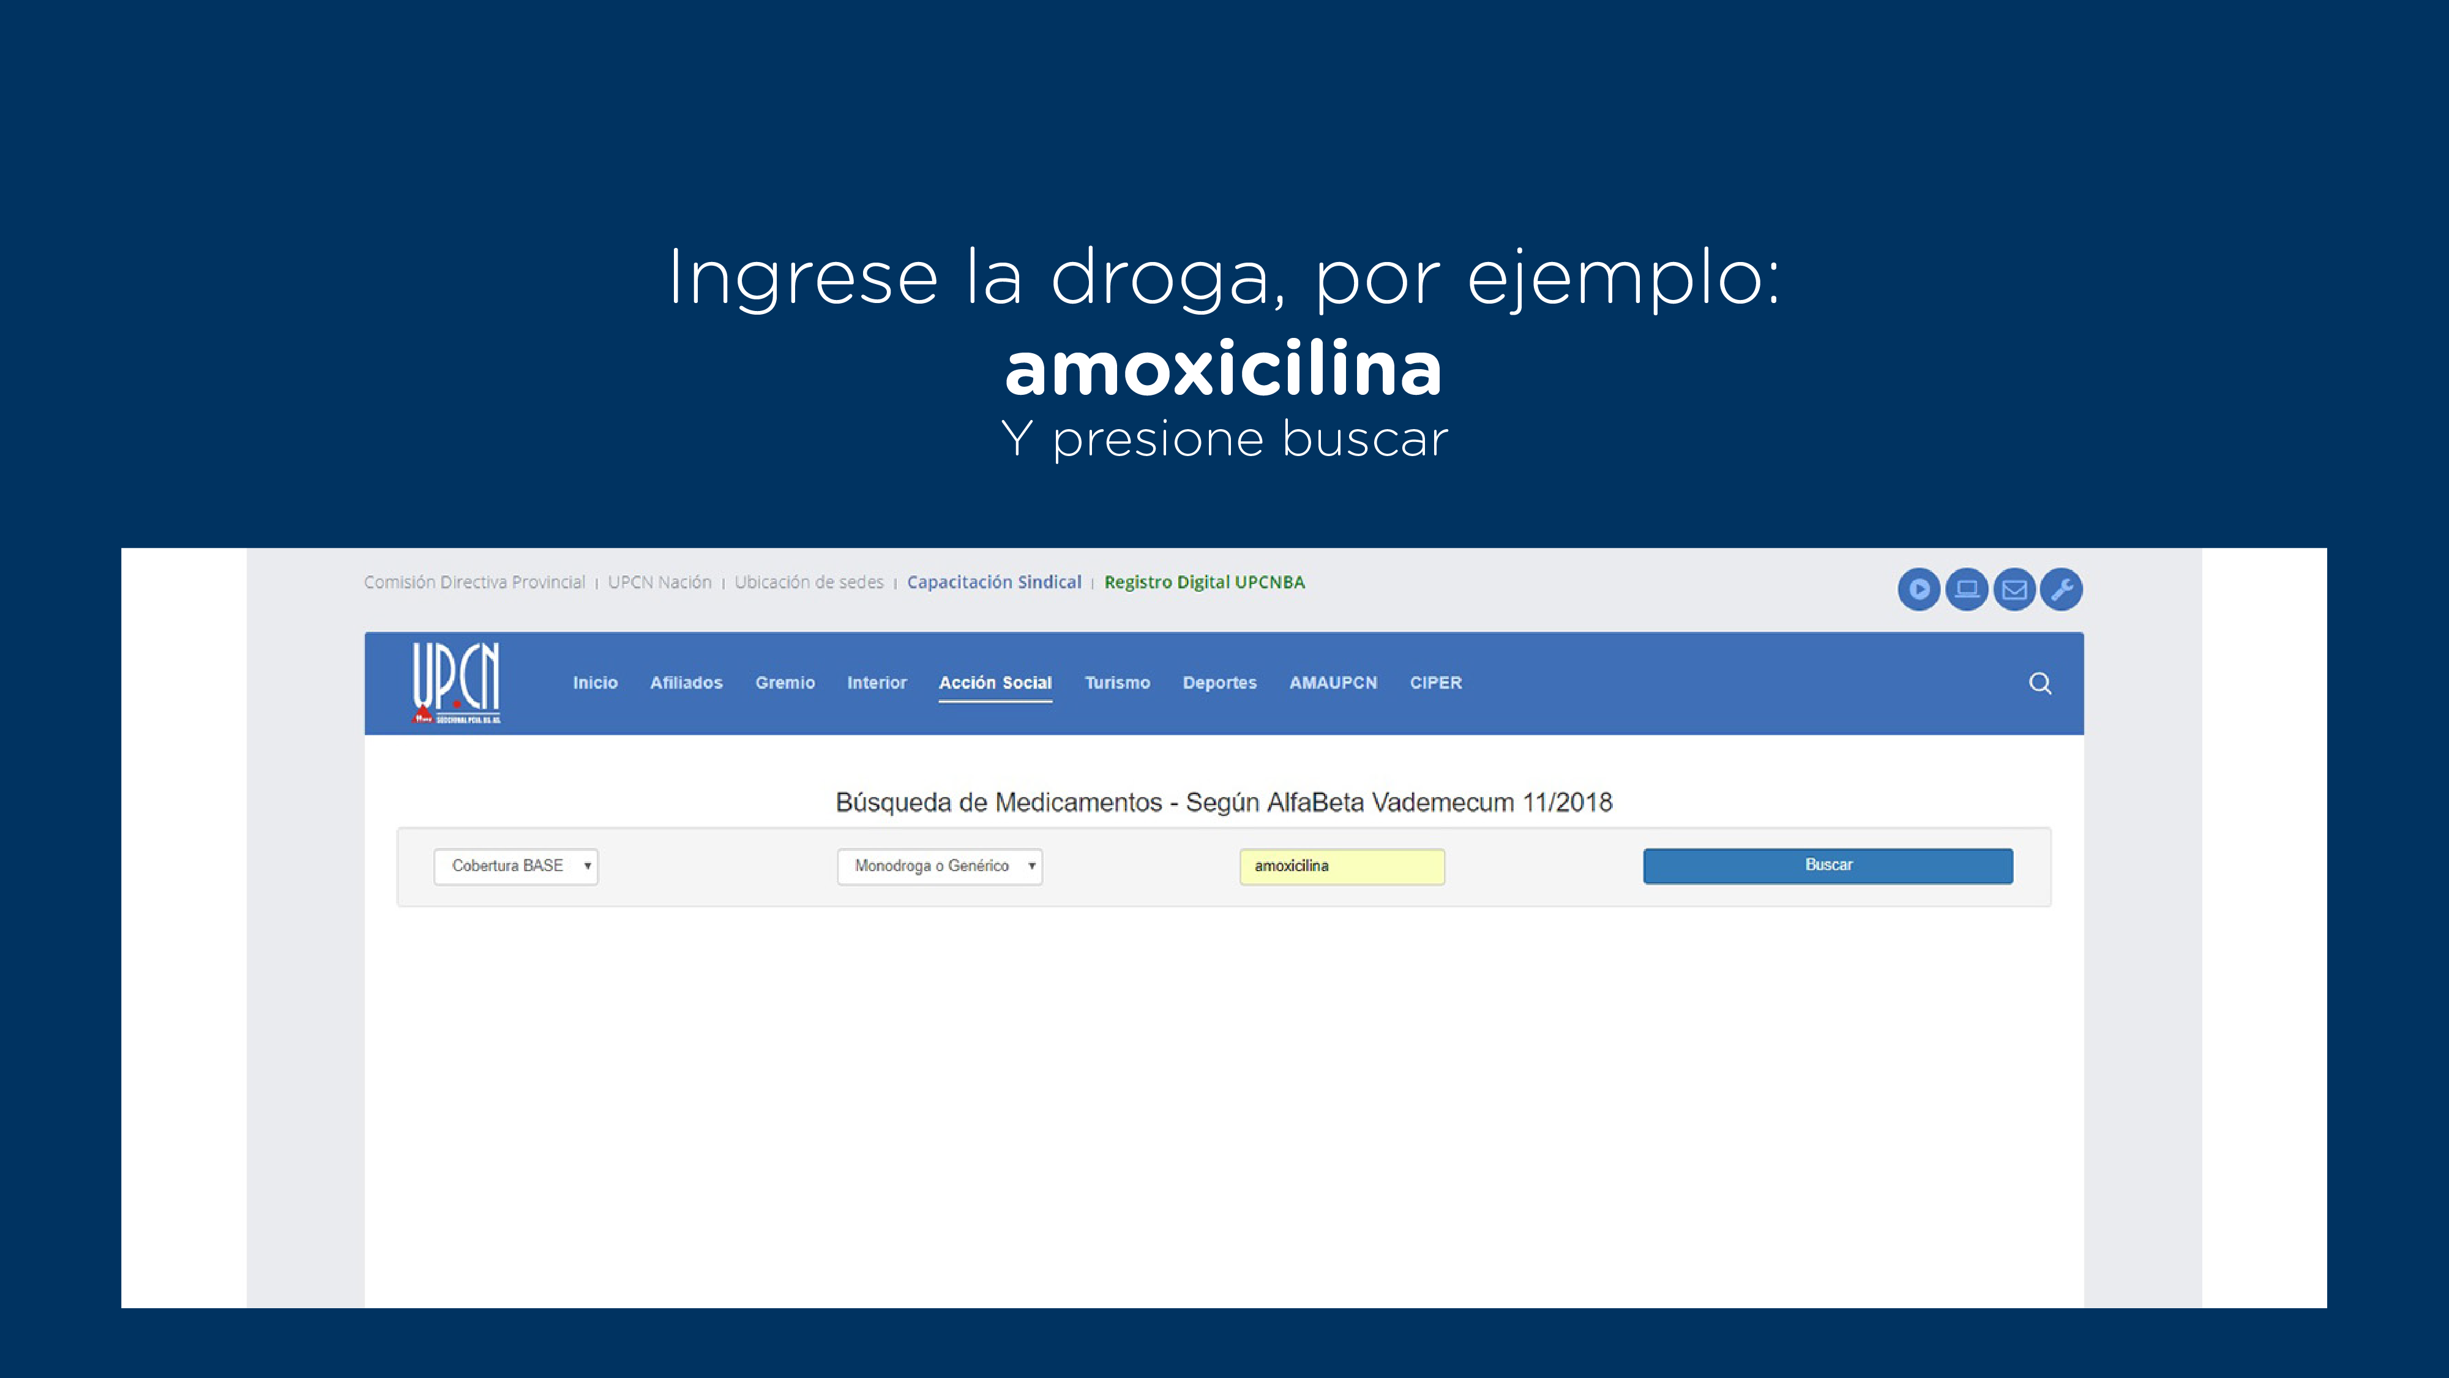
Task: Click the round laptop computer icon
Action: pyautogui.click(x=1966, y=590)
